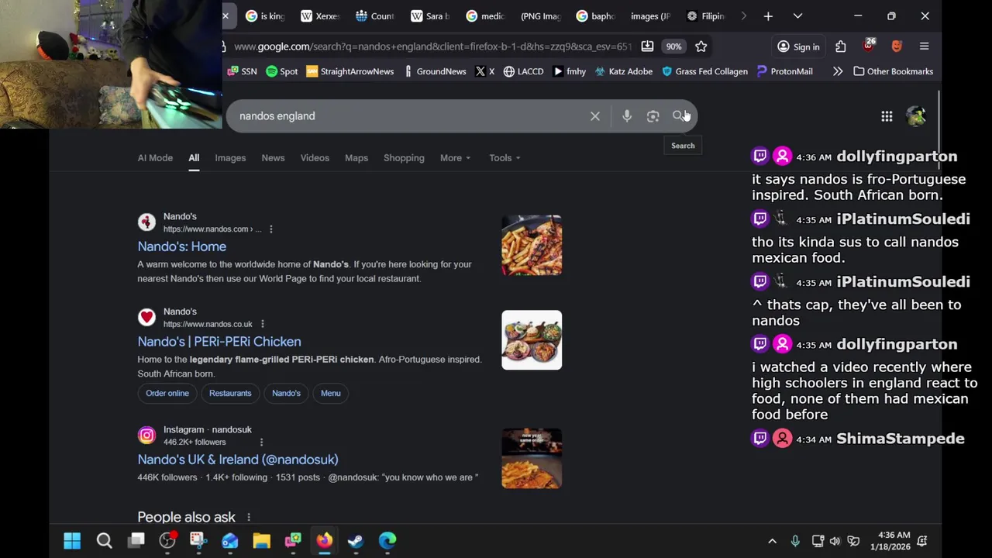Click the uBlock extension icon showing a 26 badge
Viewport: 992px width, 558px height.
pyautogui.click(x=868, y=45)
